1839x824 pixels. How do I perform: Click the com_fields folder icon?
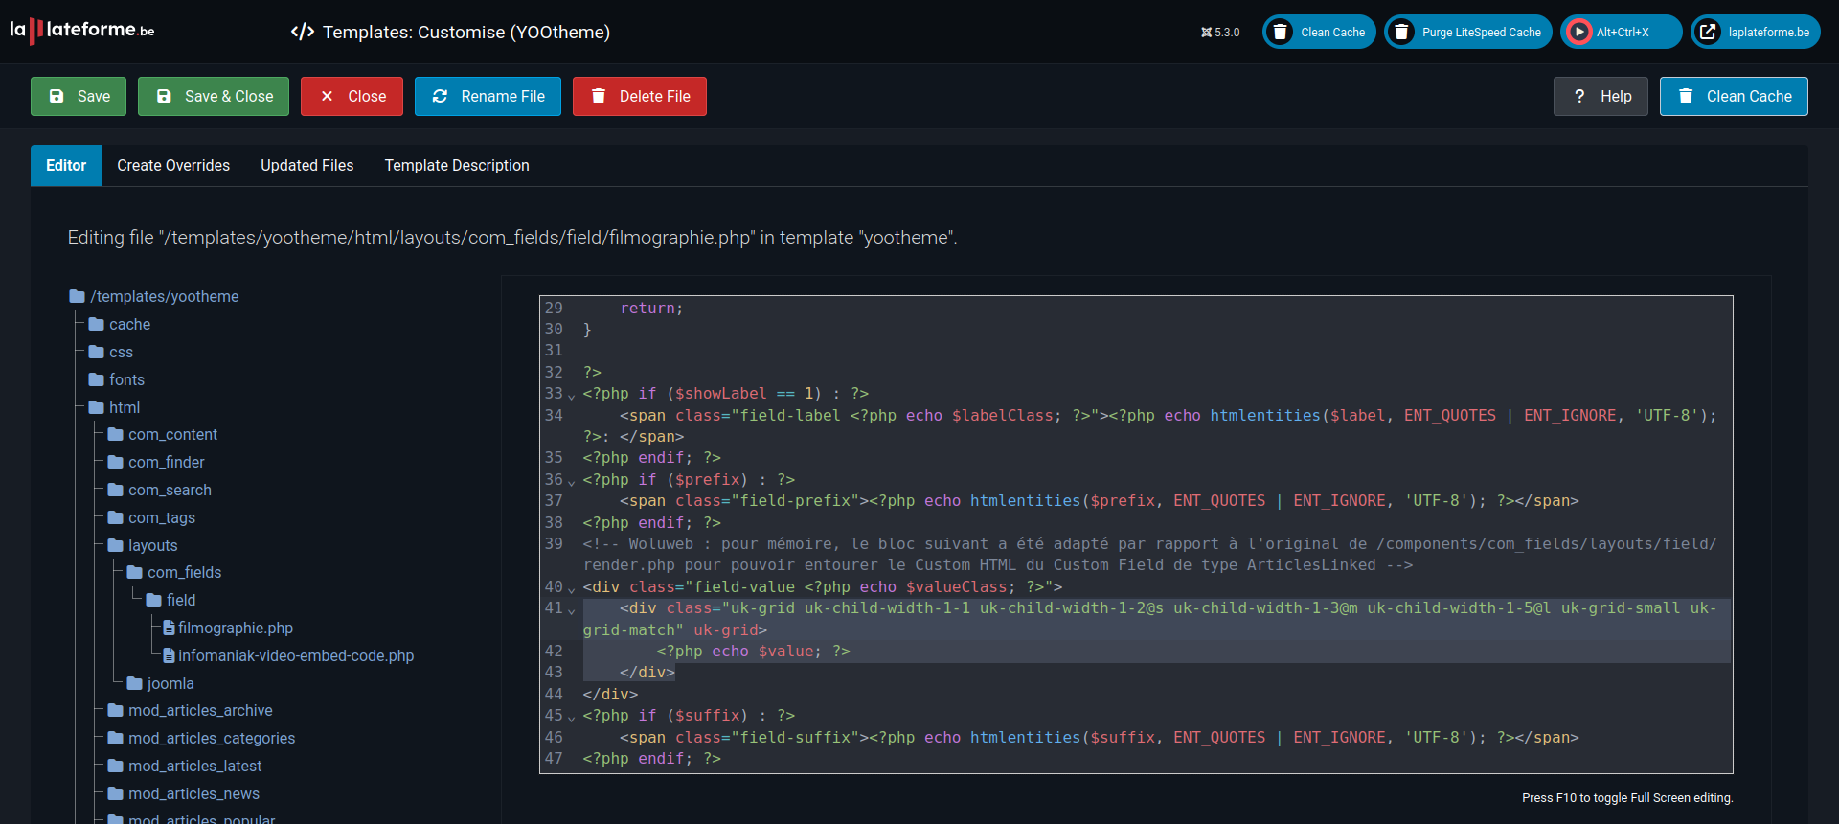tap(135, 572)
